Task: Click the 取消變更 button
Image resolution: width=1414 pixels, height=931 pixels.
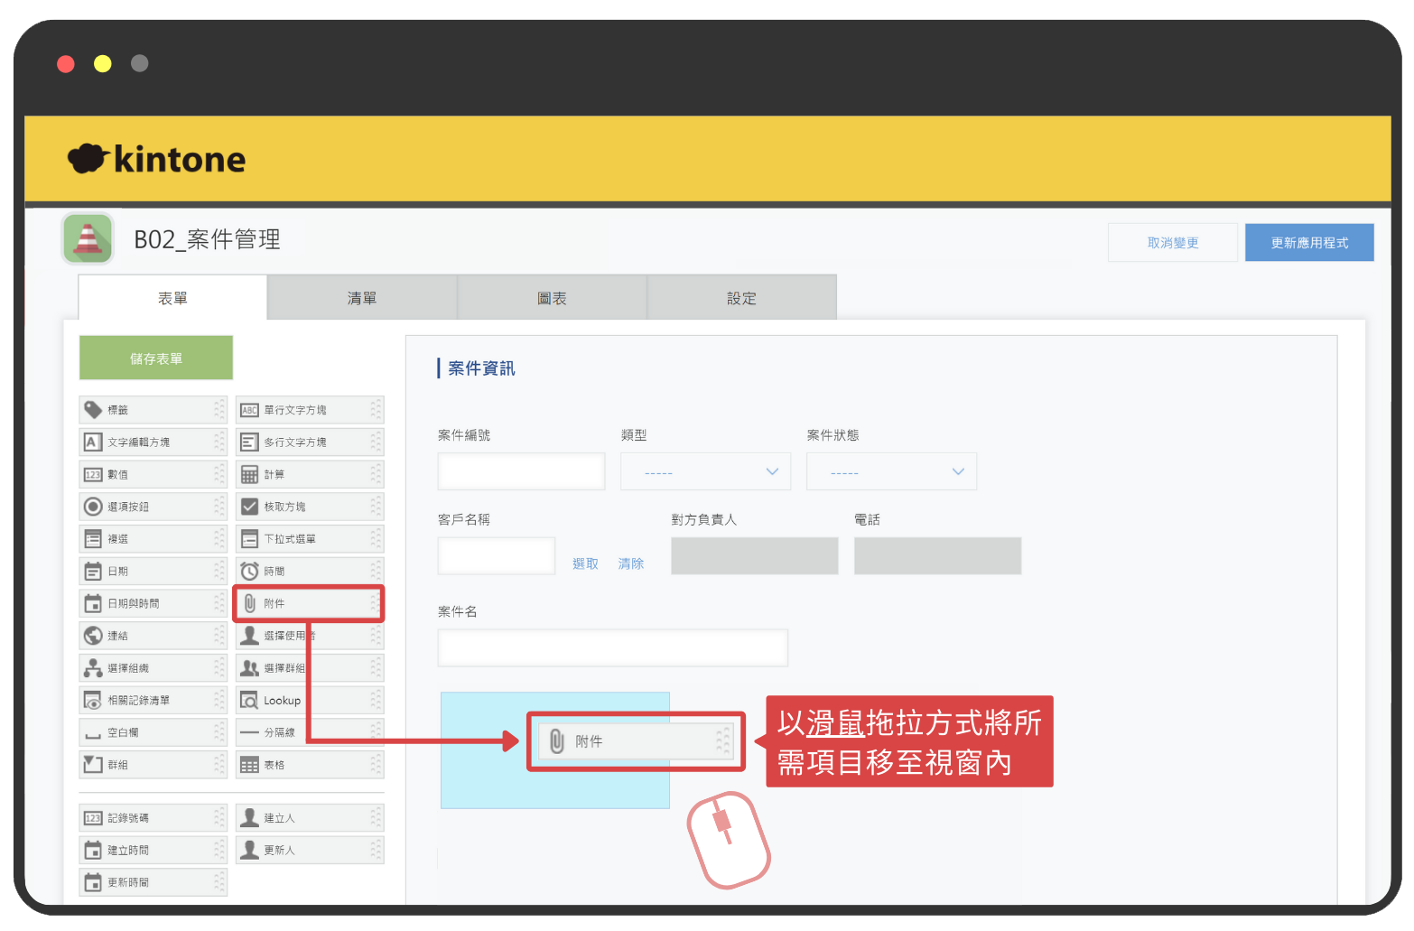Action: 1173,243
